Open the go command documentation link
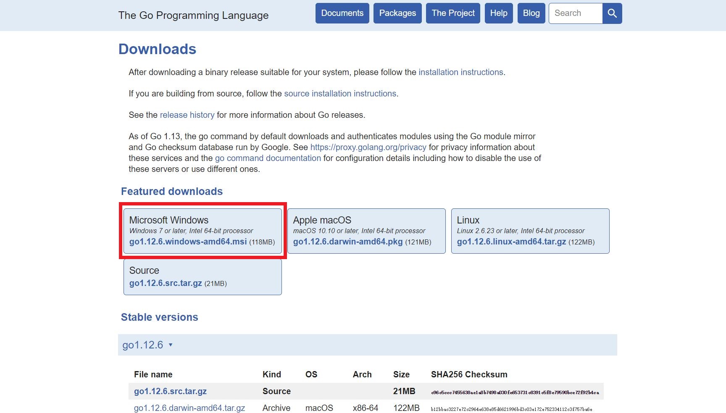This screenshot has width=726, height=413. pyautogui.click(x=268, y=158)
